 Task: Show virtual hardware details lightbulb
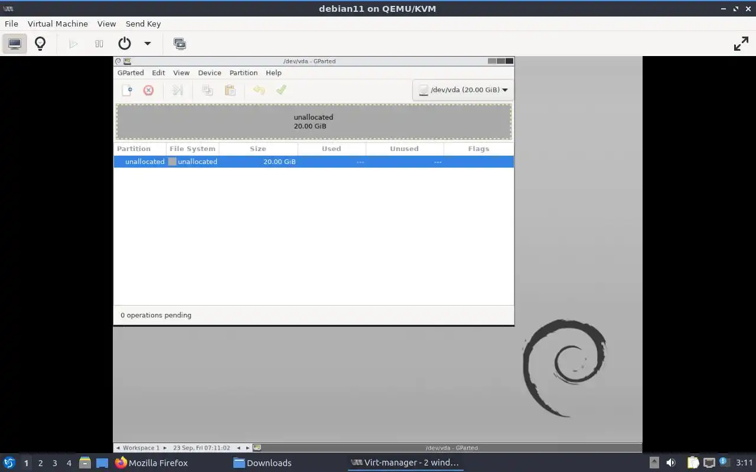[40, 44]
